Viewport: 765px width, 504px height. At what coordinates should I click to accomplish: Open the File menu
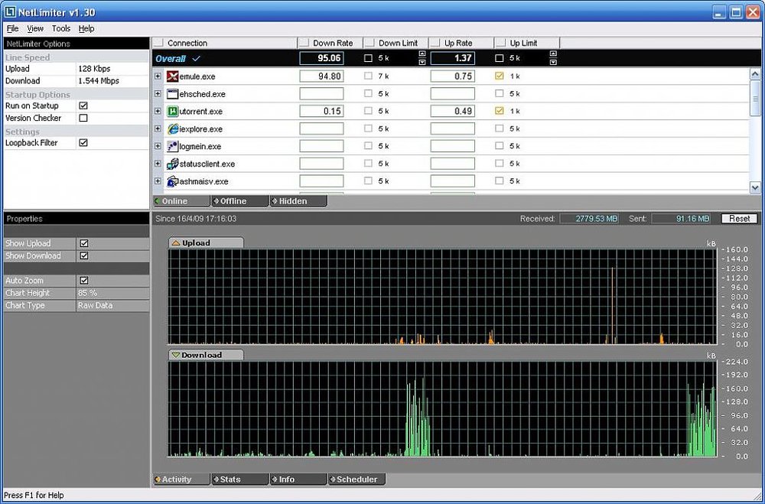[13, 29]
